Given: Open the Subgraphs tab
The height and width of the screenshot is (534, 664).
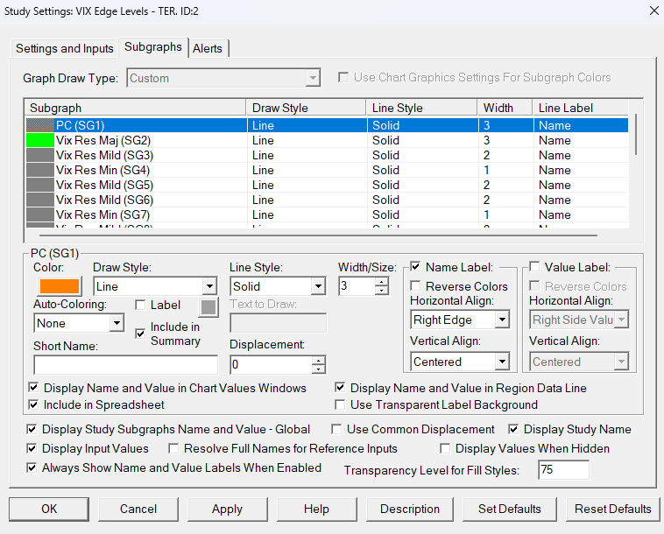Looking at the screenshot, I should coord(153,47).
